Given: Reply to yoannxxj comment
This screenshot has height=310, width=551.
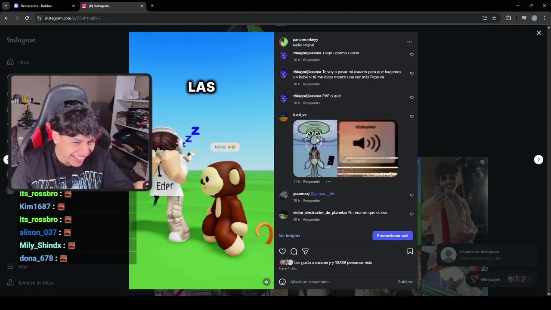Looking at the screenshot, I should tap(311, 201).
